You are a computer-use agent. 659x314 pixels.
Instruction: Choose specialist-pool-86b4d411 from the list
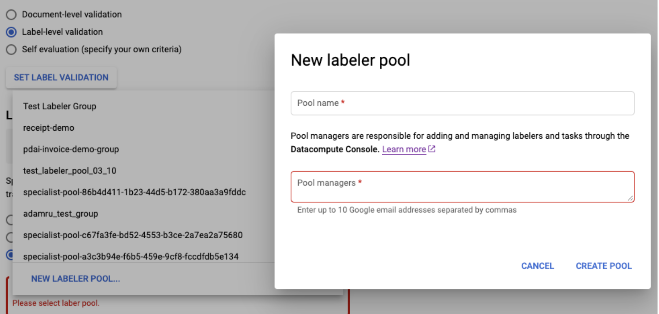coord(135,192)
